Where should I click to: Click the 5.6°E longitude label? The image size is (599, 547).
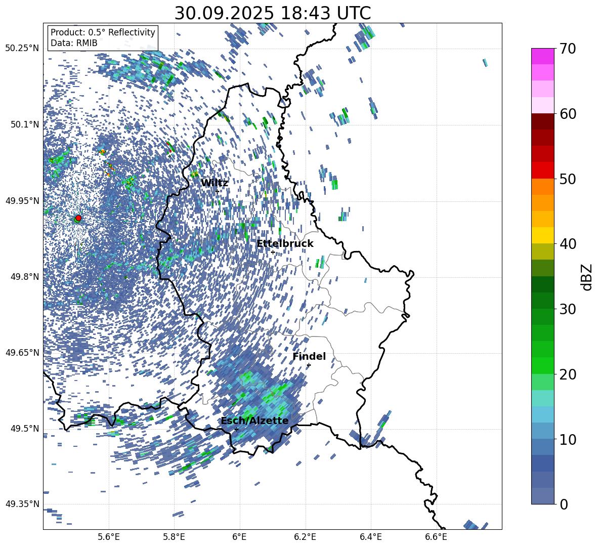tap(109, 537)
